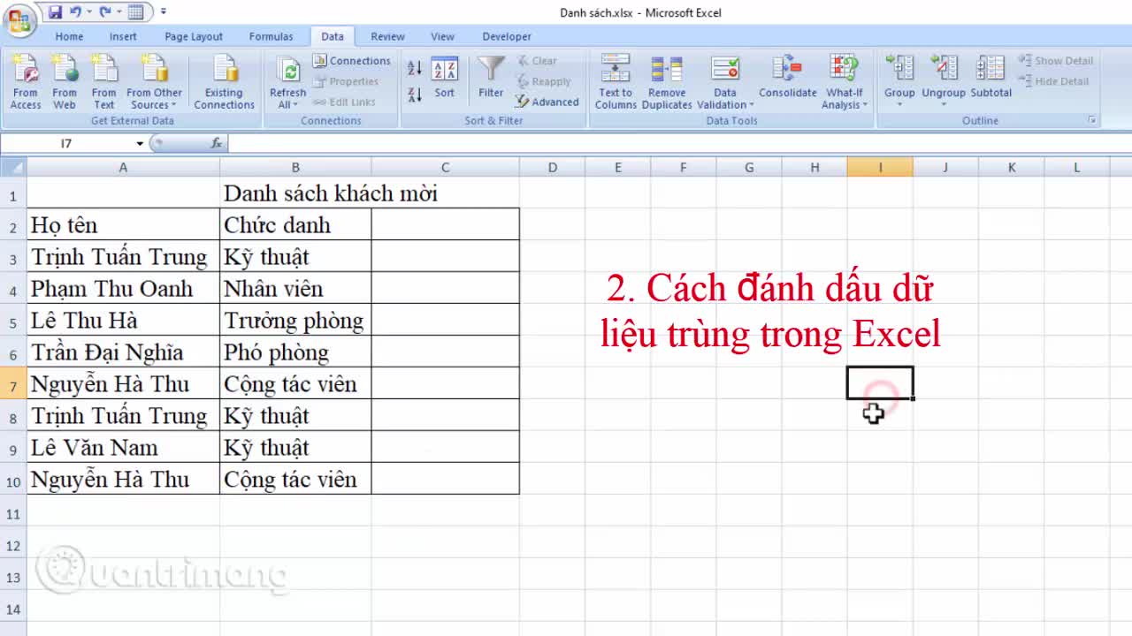Select the cell Chức danh
The height and width of the screenshot is (636, 1132).
tap(295, 225)
